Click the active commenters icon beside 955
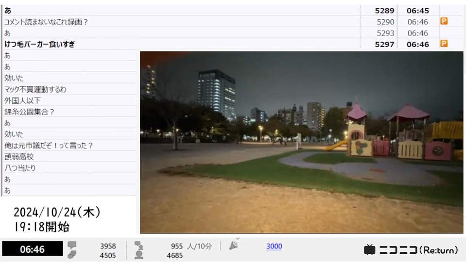Viewport: 466px width, 262px height. click(x=139, y=246)
